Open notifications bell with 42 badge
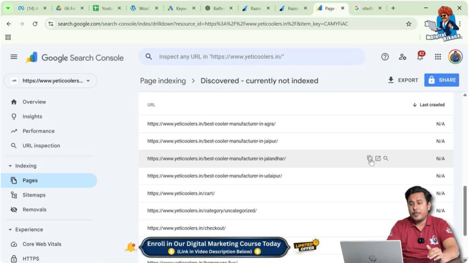The width and height of the screenshot is (469, 263). [x=420, y=56]
